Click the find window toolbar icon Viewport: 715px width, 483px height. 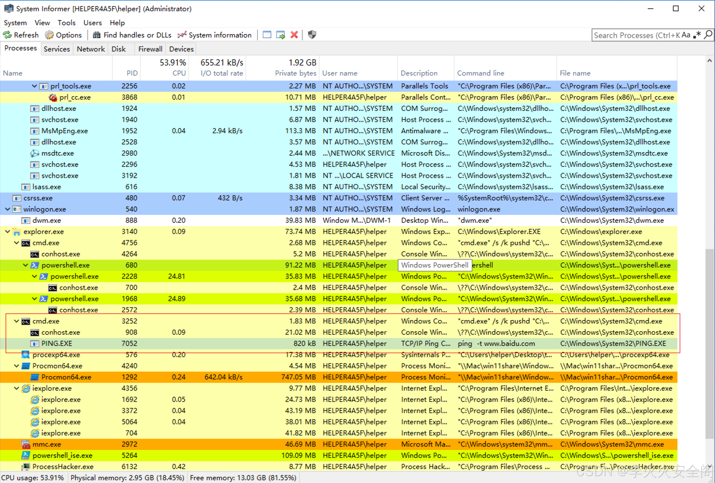pyautogui.click(x=267, y=35)
